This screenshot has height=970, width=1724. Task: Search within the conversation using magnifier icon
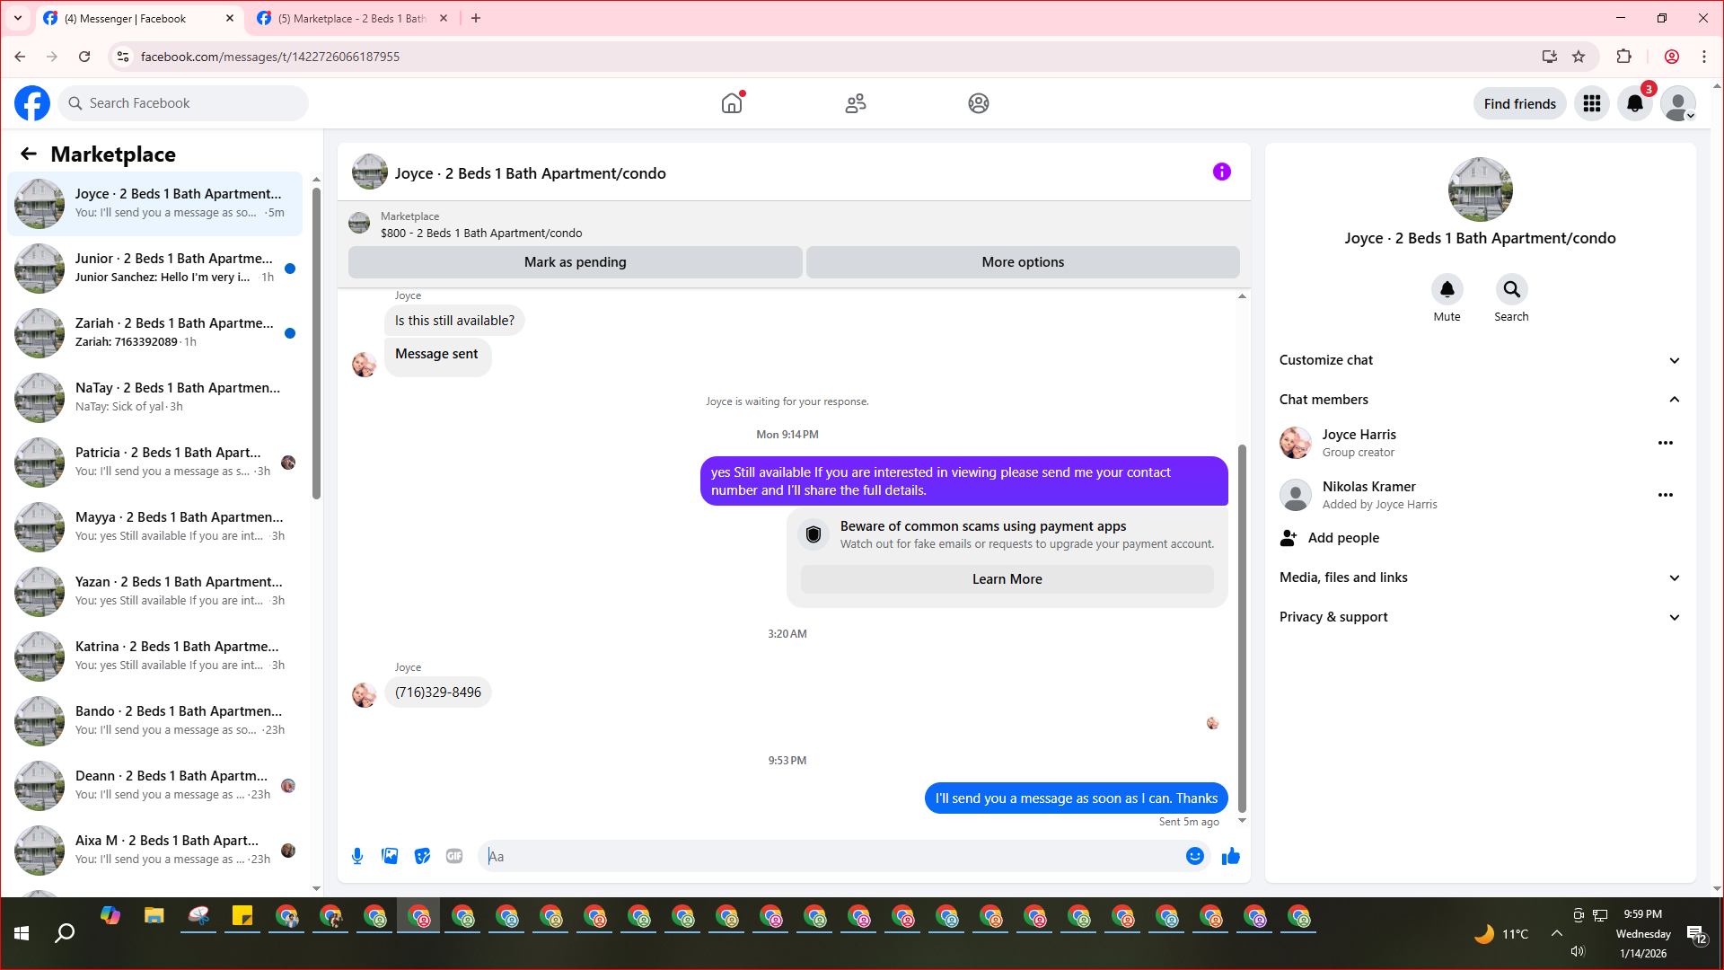[x=1511, y=289]
